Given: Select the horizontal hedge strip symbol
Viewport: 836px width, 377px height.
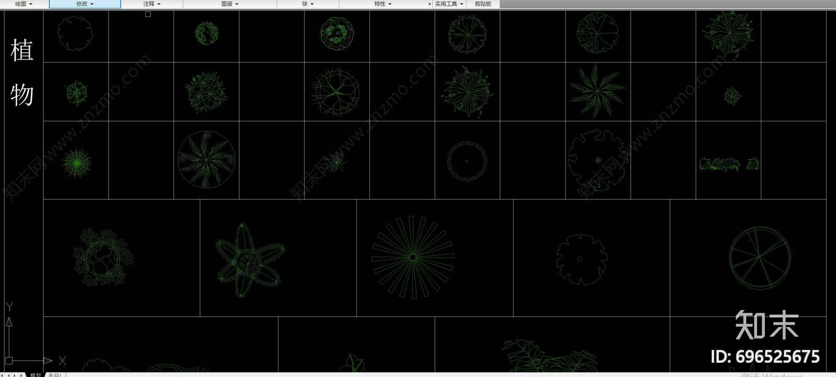Looking at the screenshot, I should point(729,164).
